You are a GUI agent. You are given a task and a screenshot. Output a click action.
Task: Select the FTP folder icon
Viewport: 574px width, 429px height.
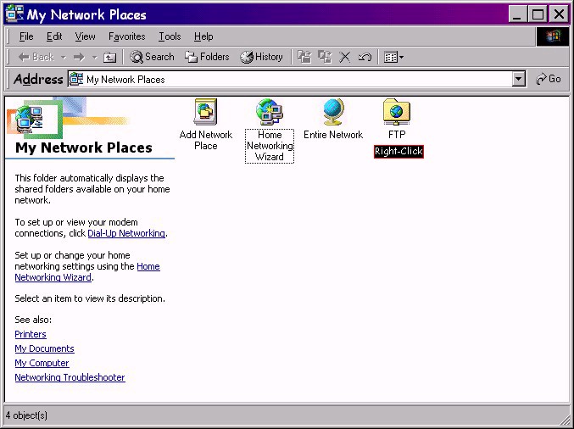click(397, 112)
